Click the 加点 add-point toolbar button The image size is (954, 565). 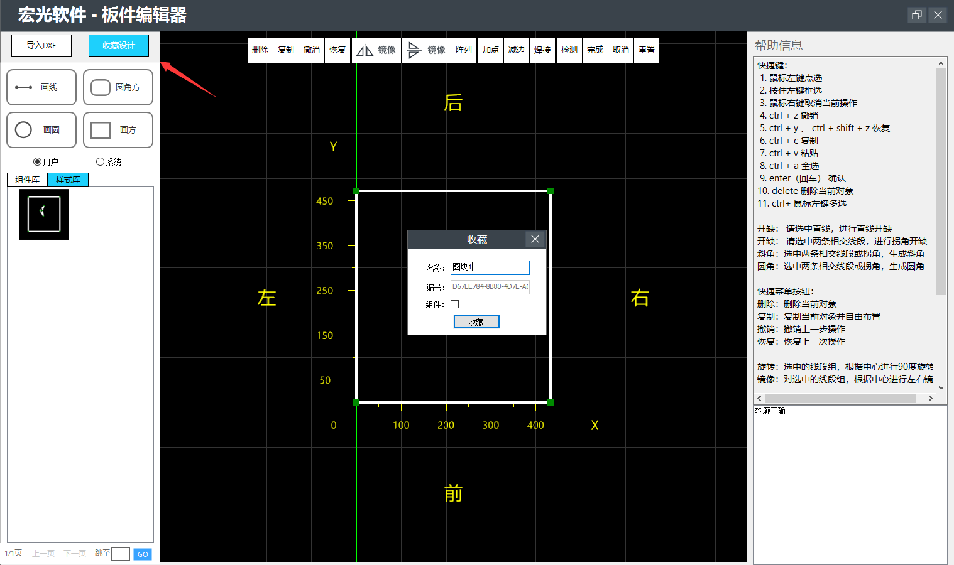click(x=491, y=50)
